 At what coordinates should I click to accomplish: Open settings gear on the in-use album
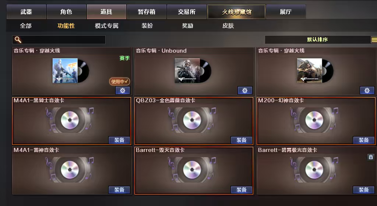[x=123, y=90]
